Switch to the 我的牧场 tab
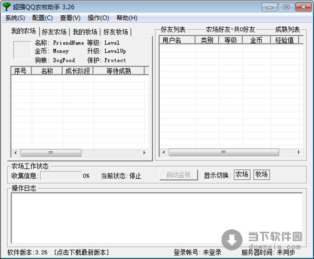314x259 pixels. pos(85,32)
